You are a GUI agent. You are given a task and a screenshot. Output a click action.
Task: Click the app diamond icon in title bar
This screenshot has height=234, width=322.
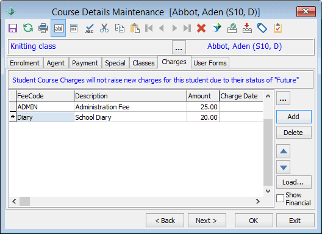click(11, 12)
